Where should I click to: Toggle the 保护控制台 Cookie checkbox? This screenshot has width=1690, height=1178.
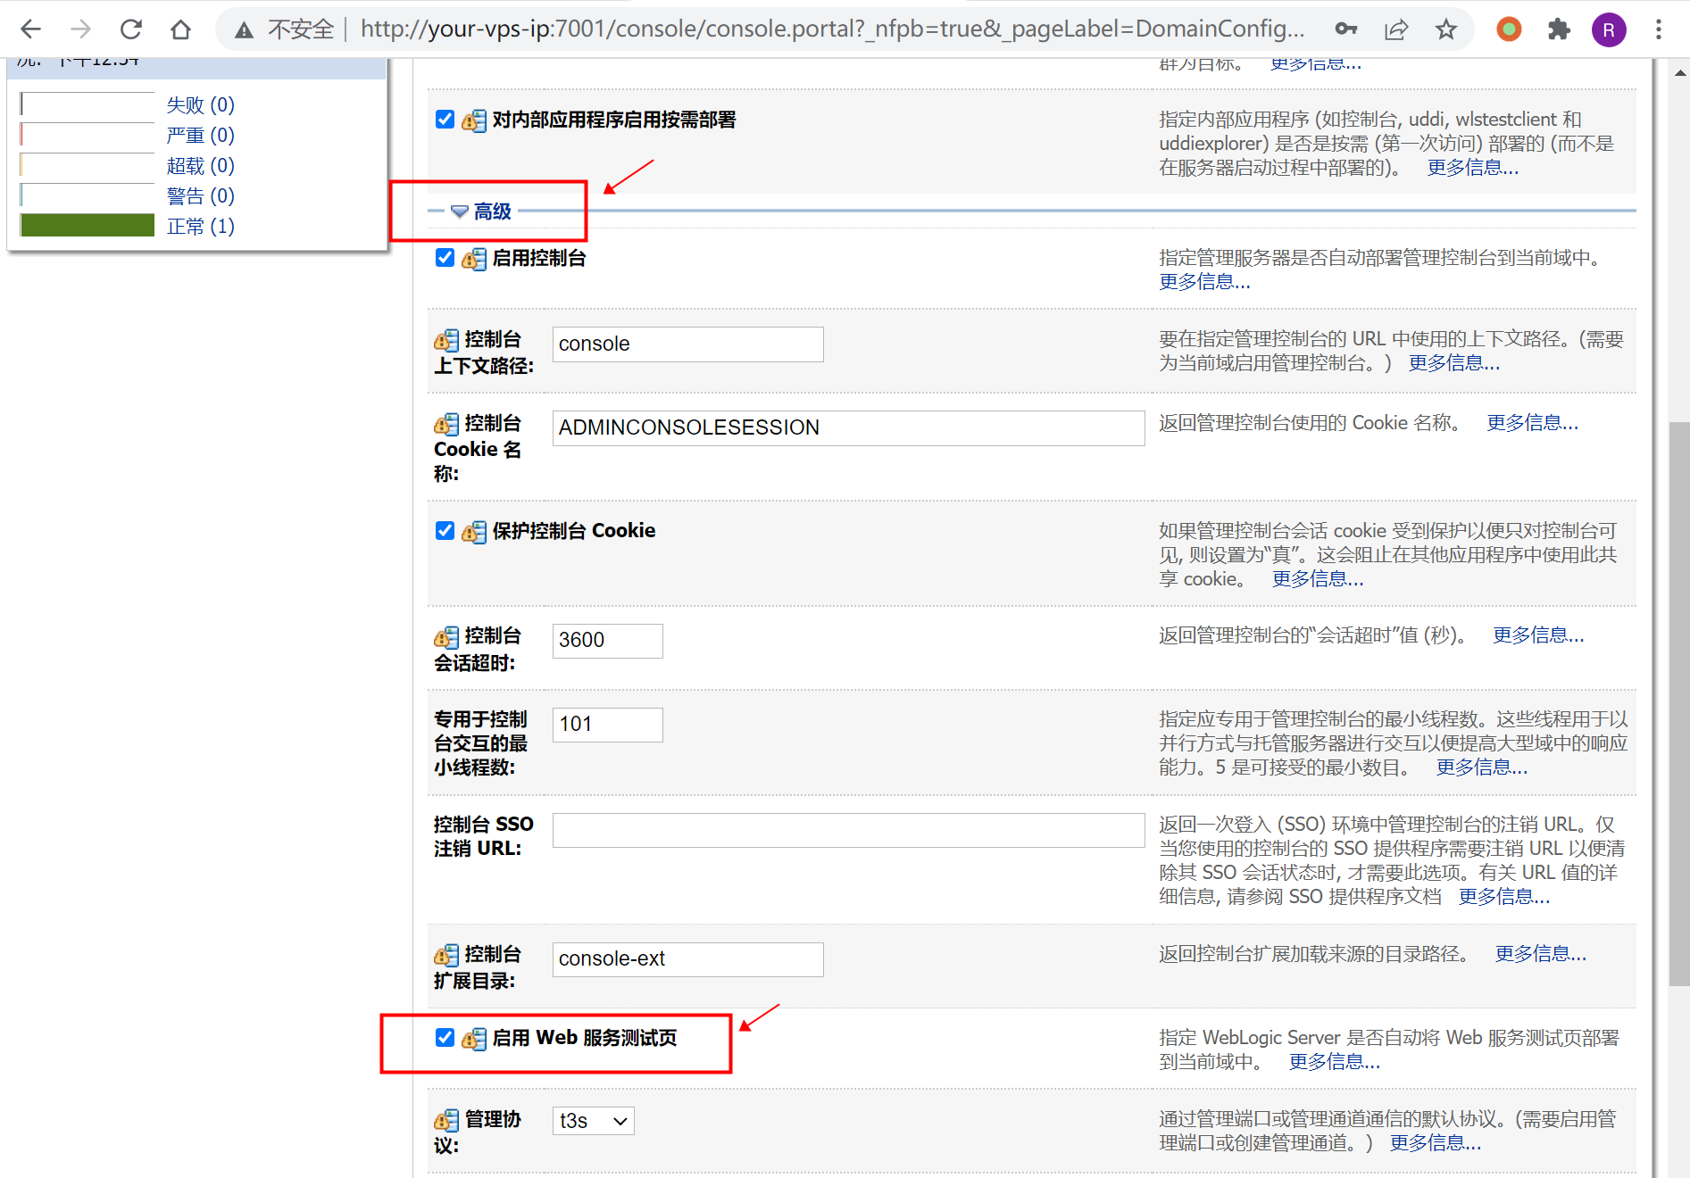pyautogui.click(x=445, y=530)
